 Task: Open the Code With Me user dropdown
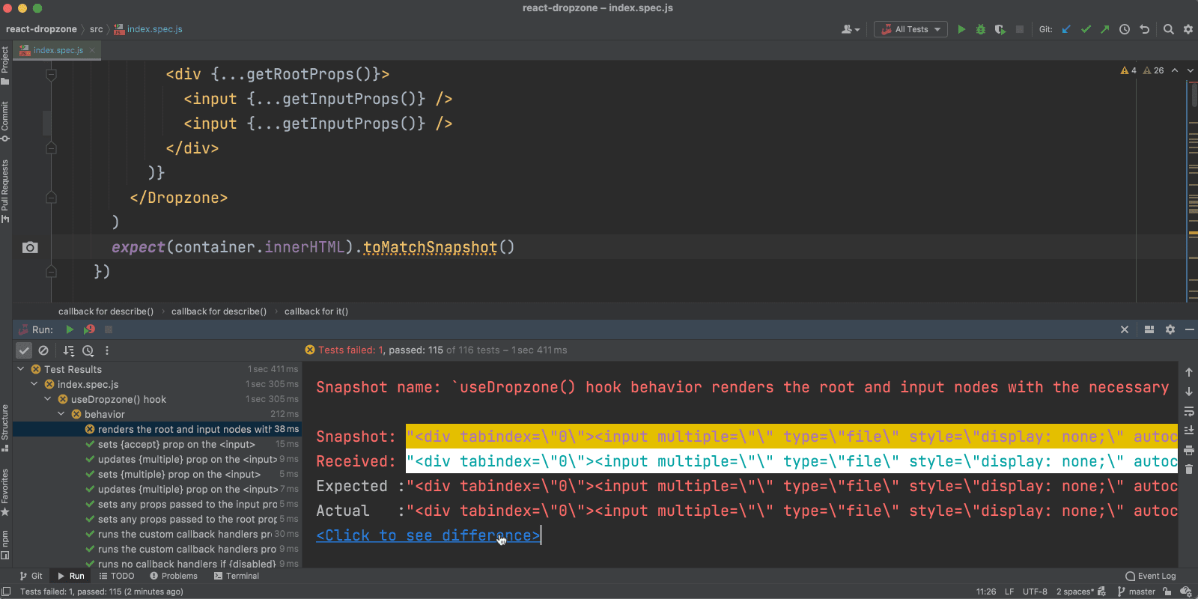coord(851,29)
